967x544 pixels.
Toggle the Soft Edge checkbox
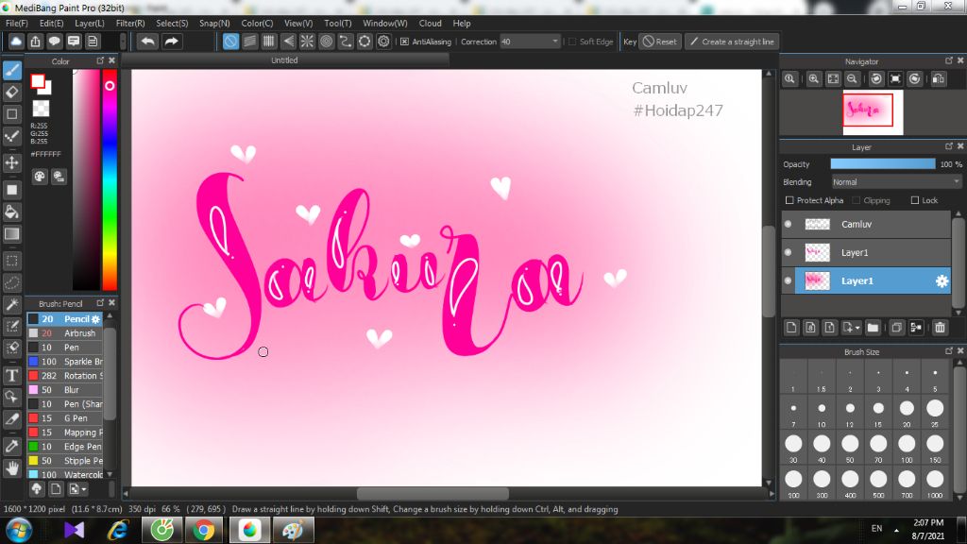[x=572, y=42]
